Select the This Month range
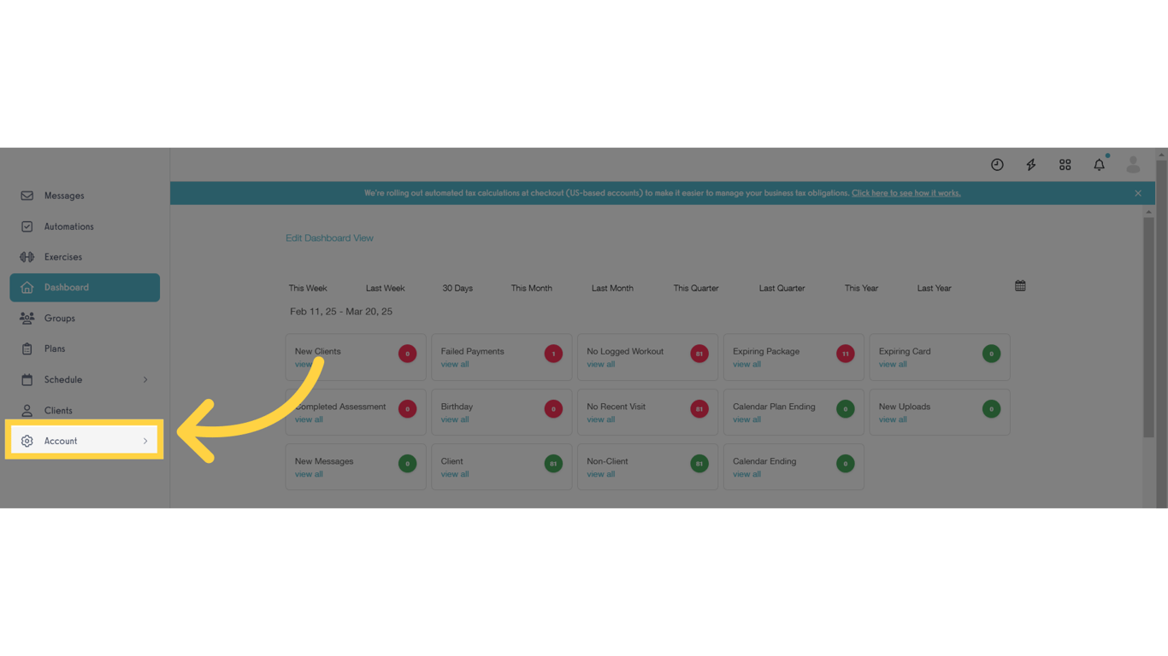The width and height of the screenshot is (1168, 656). 532,289
